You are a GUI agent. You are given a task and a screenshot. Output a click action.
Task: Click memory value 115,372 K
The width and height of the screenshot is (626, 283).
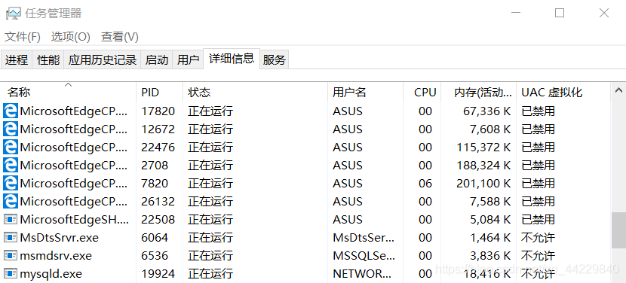pos(484,147)
